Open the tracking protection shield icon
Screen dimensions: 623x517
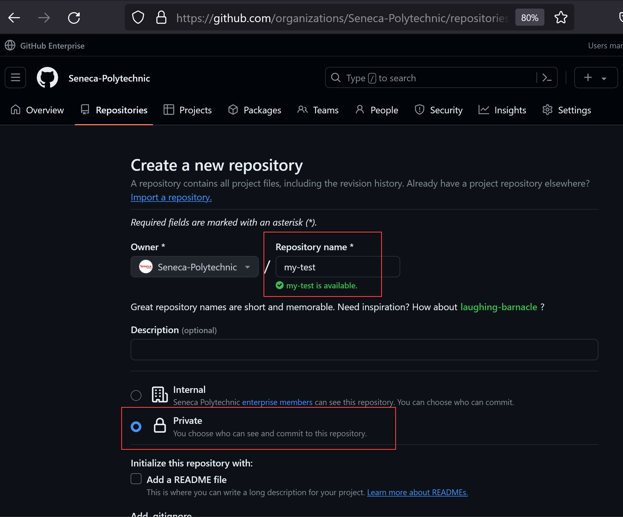138,17
